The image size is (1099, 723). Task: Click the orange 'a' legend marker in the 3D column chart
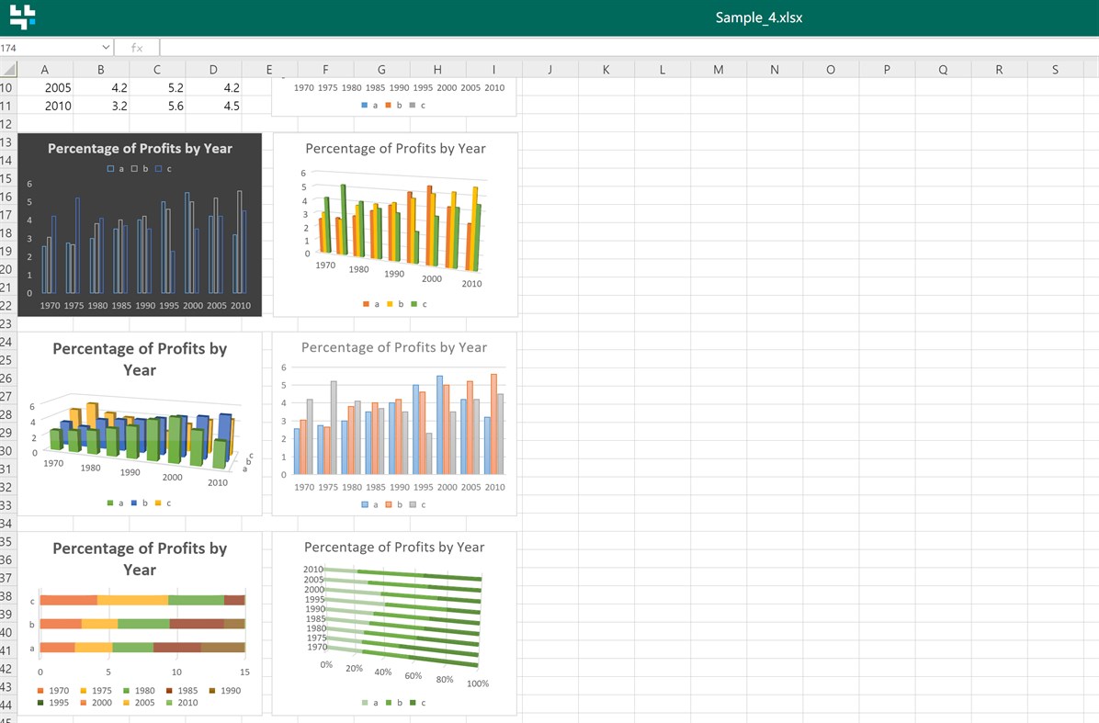pyautogui.click(x=366, y=303)
